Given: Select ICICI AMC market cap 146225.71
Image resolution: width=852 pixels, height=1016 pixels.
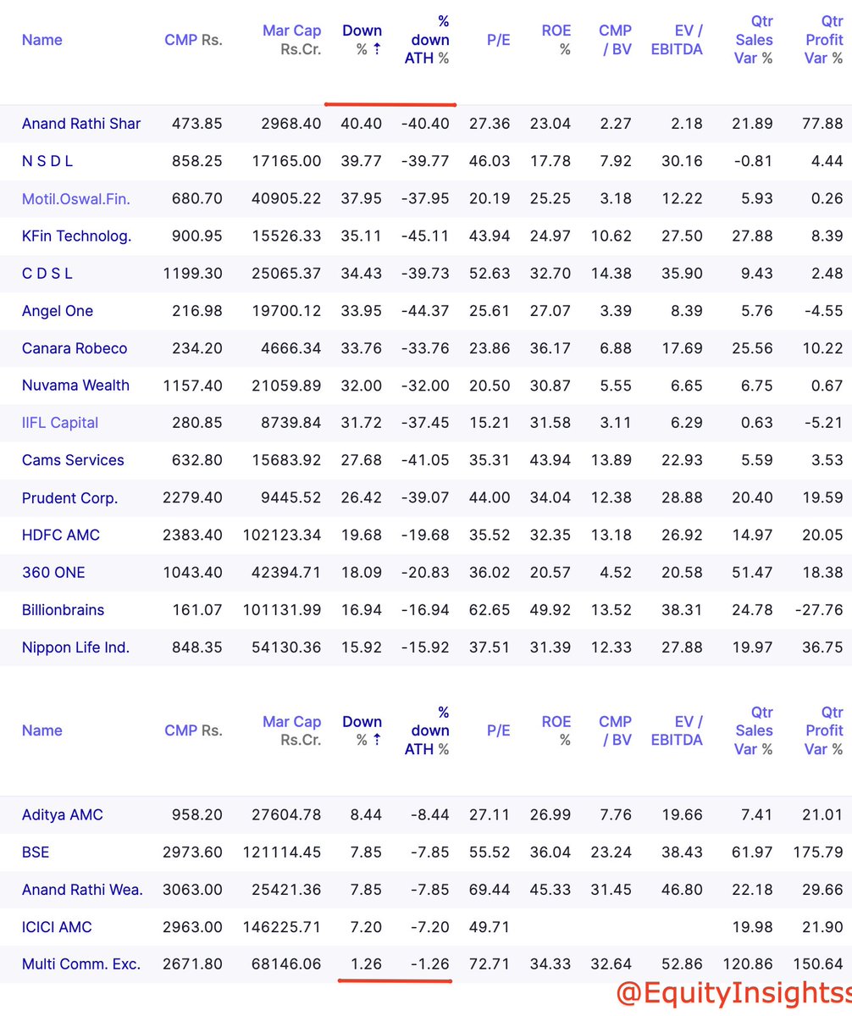Looking at the screenshot, I should click(282, 927).
